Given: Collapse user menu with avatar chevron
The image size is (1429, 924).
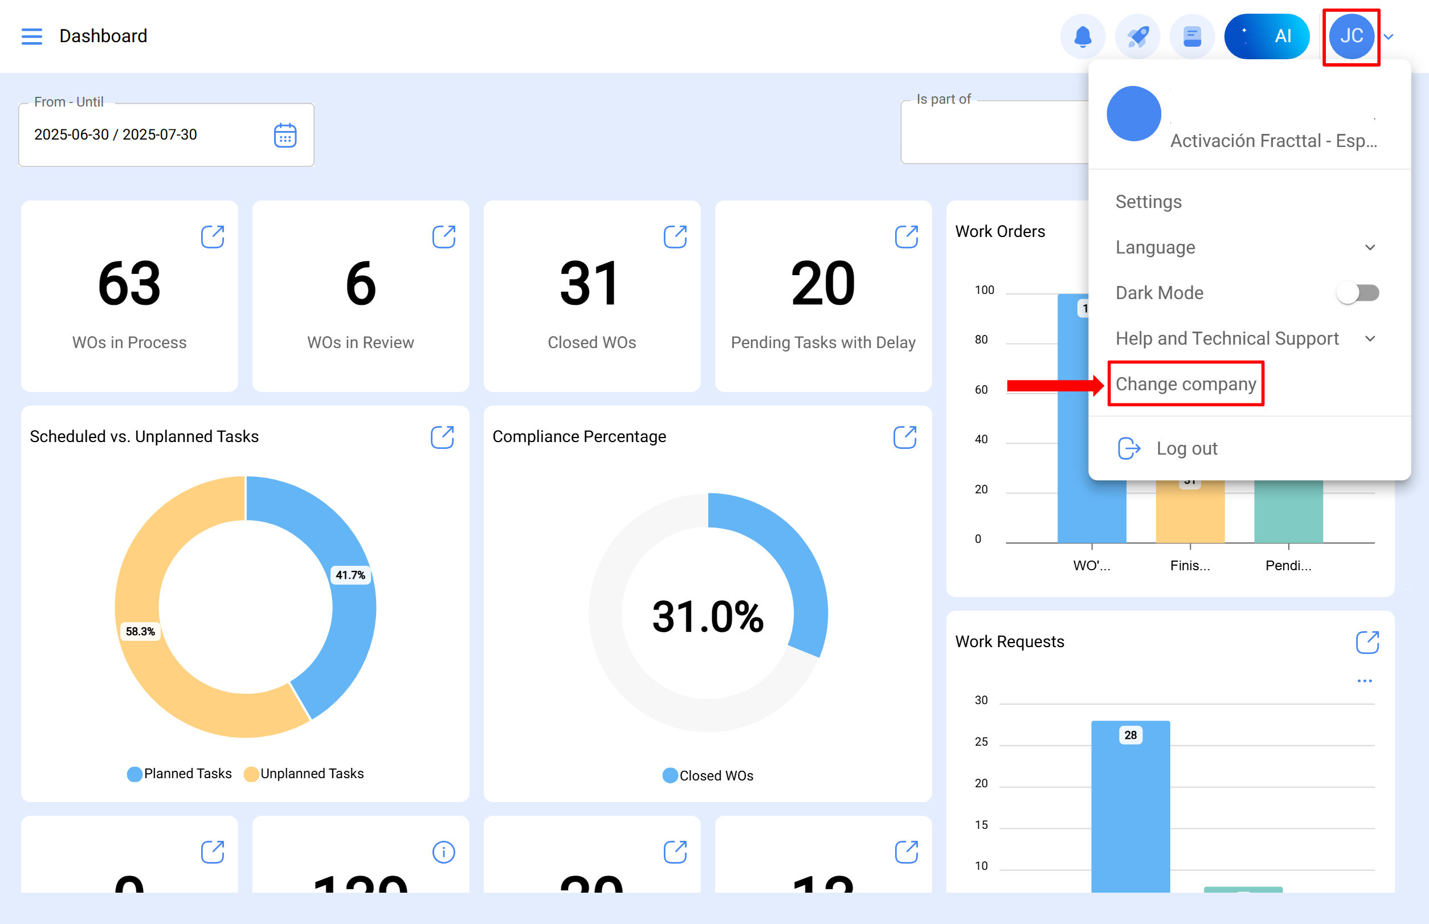Looking at the screenshot, I should pos(1389,36).
